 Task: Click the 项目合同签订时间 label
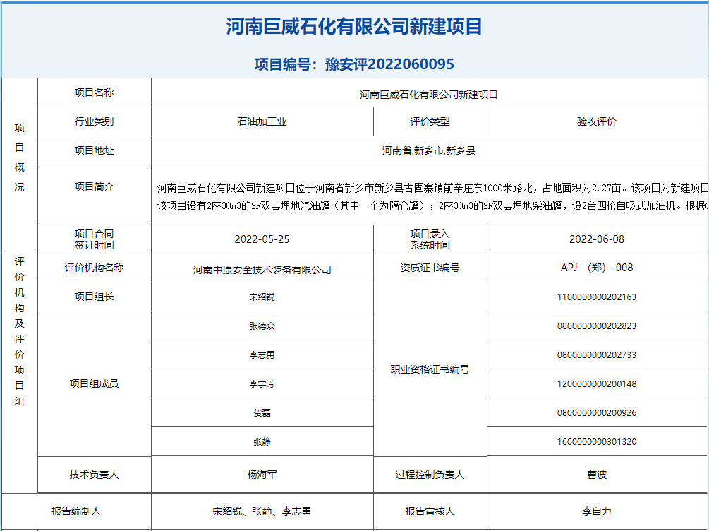click(94, 239)
